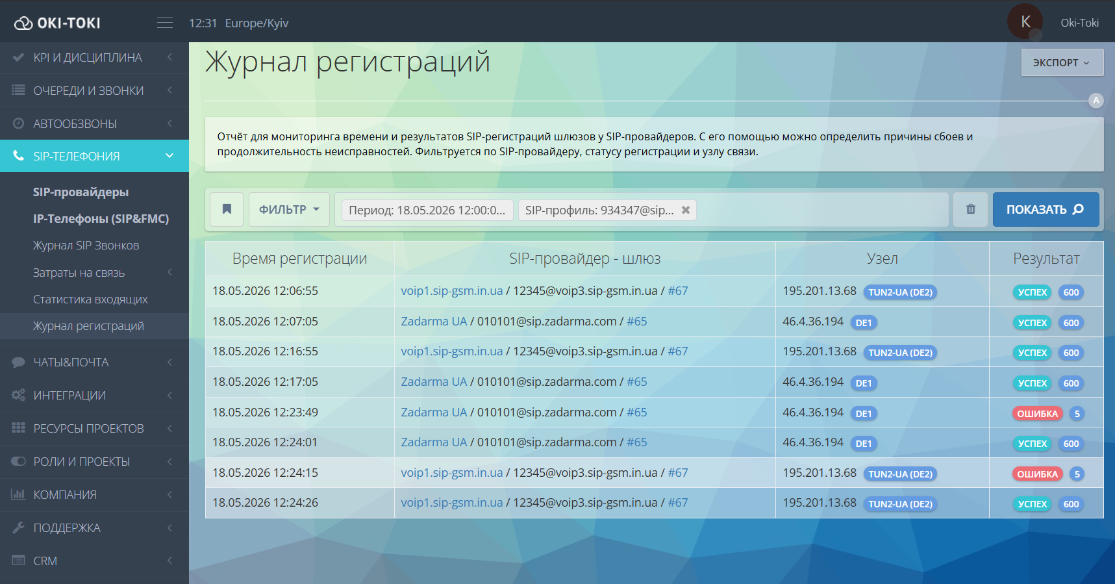Click the КРІ И ДИСЦИПЛИНА checkmark icon

click(x=18, y=57)
